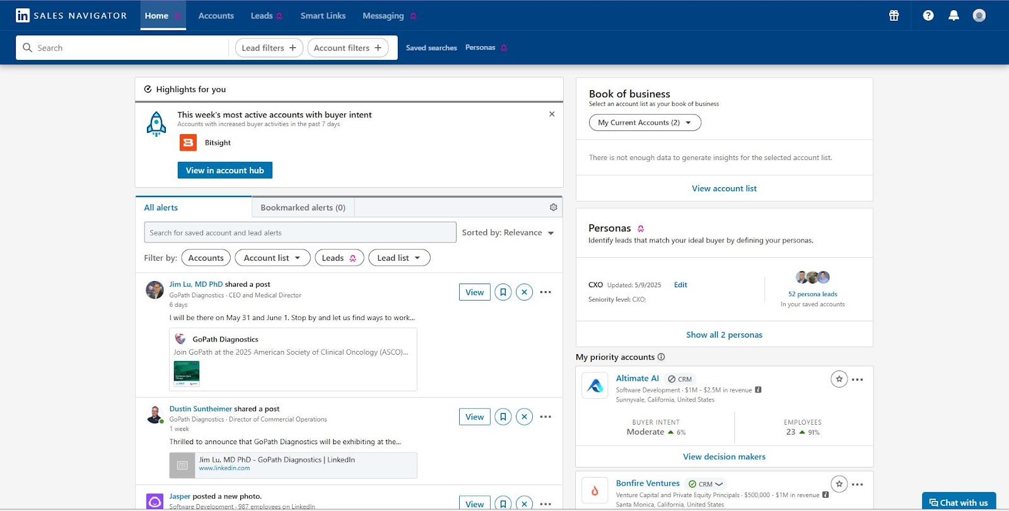Open the help question mark icon

pos(928,16)
